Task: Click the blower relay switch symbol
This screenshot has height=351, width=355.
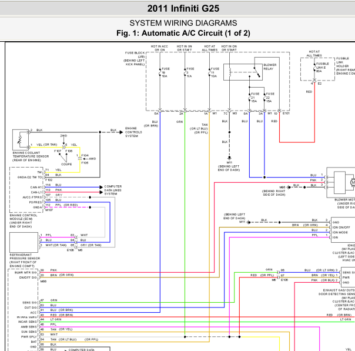Action: tap(257, 72)
